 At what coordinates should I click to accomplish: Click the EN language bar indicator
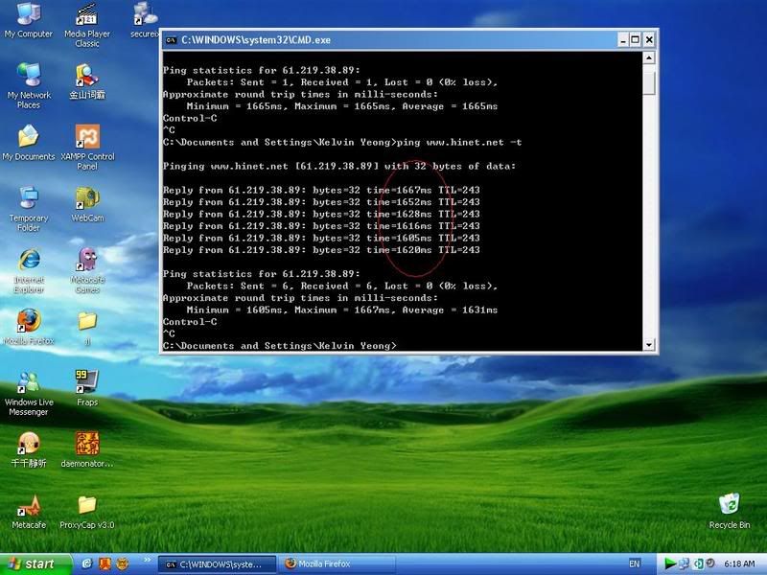tap(635, 563)
